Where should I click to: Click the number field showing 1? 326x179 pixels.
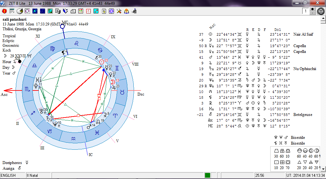[306, 11]
